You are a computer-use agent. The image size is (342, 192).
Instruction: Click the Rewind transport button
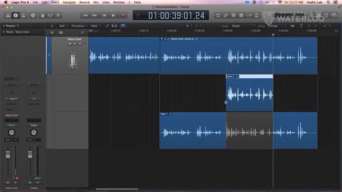pyautogui.click(x=85, y=15)
